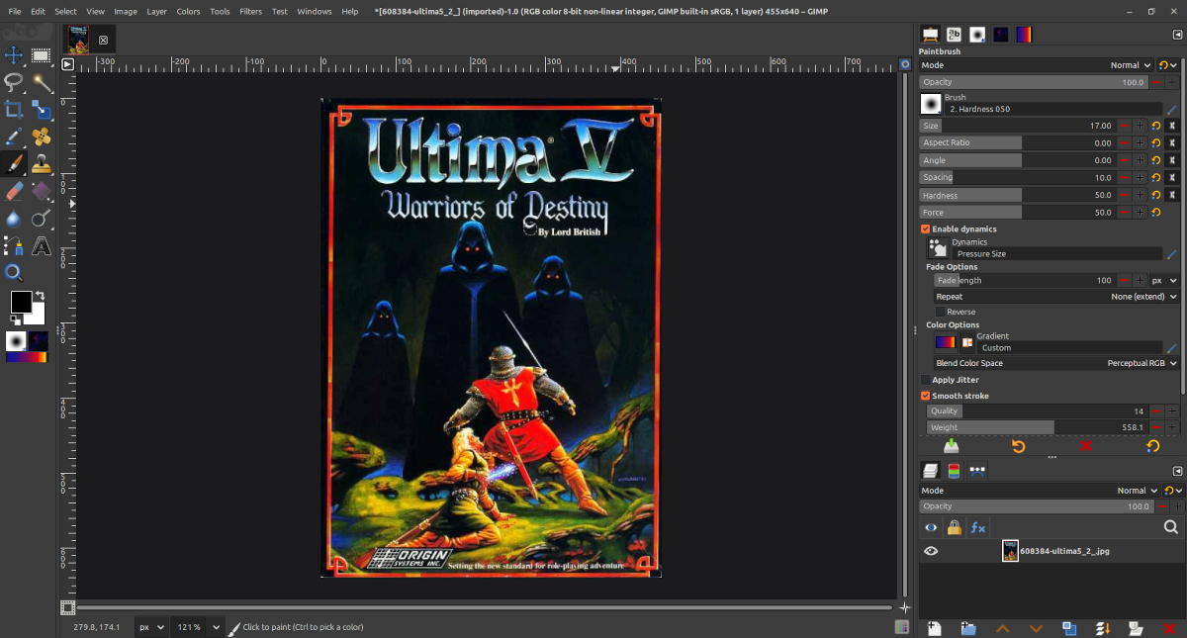Delete the layer with the red X
The image size is (1187, 638).
(1170, 628)
